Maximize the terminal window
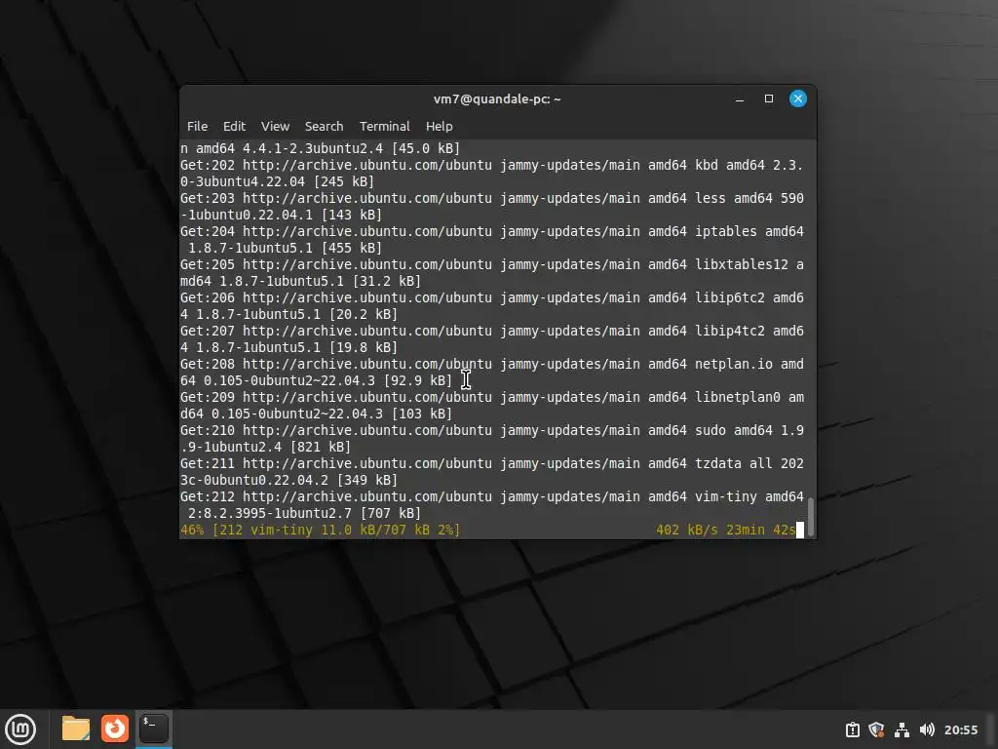 769,99
